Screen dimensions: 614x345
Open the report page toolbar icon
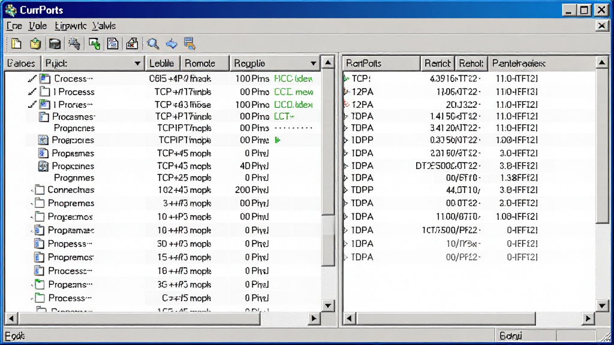point(113,44)
